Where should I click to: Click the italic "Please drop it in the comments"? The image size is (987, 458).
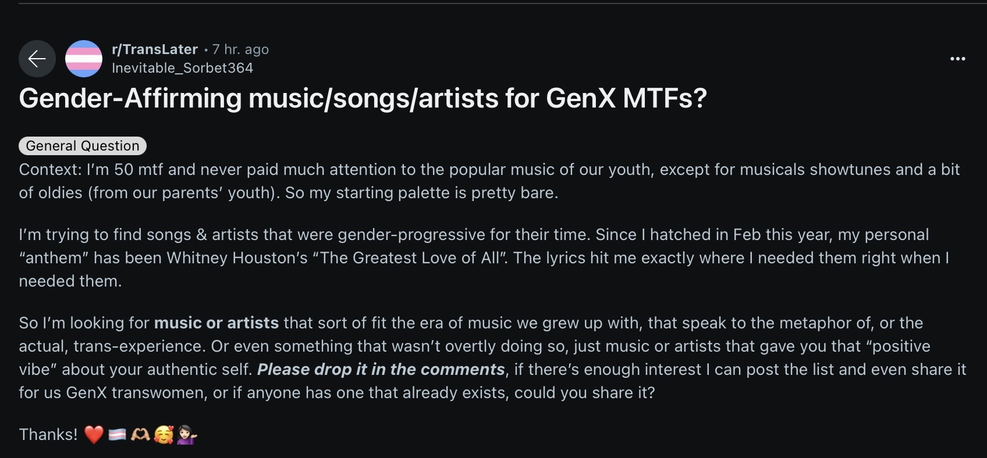[x=381, y=370]
